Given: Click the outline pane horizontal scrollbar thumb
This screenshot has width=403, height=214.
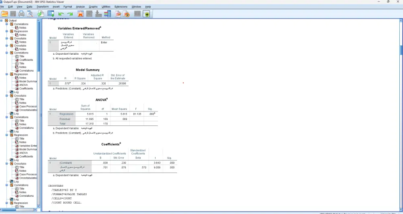Looking at the screenshot, I should 10,210.
